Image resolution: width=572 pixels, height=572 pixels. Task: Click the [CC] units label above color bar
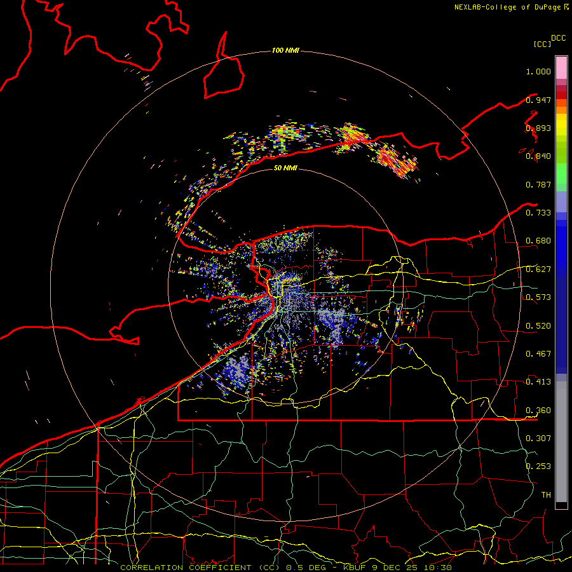(x=542, y=44)
